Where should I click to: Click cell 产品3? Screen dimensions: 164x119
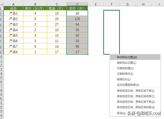pos(13,24)
